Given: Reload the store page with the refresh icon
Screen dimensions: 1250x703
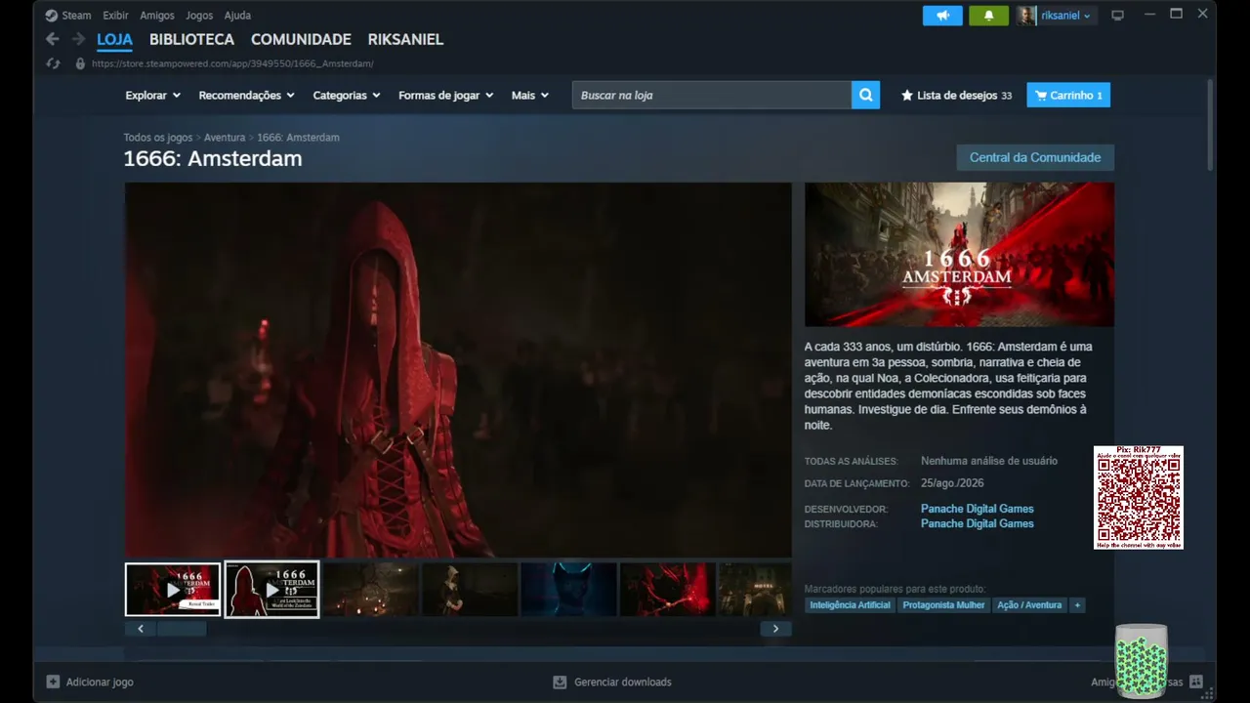Looking at the screenshot, I should [x=54, y=63].
